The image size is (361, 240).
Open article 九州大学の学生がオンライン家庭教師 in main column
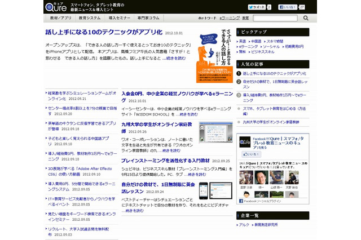pyautogui.click(x=157, y=127)
